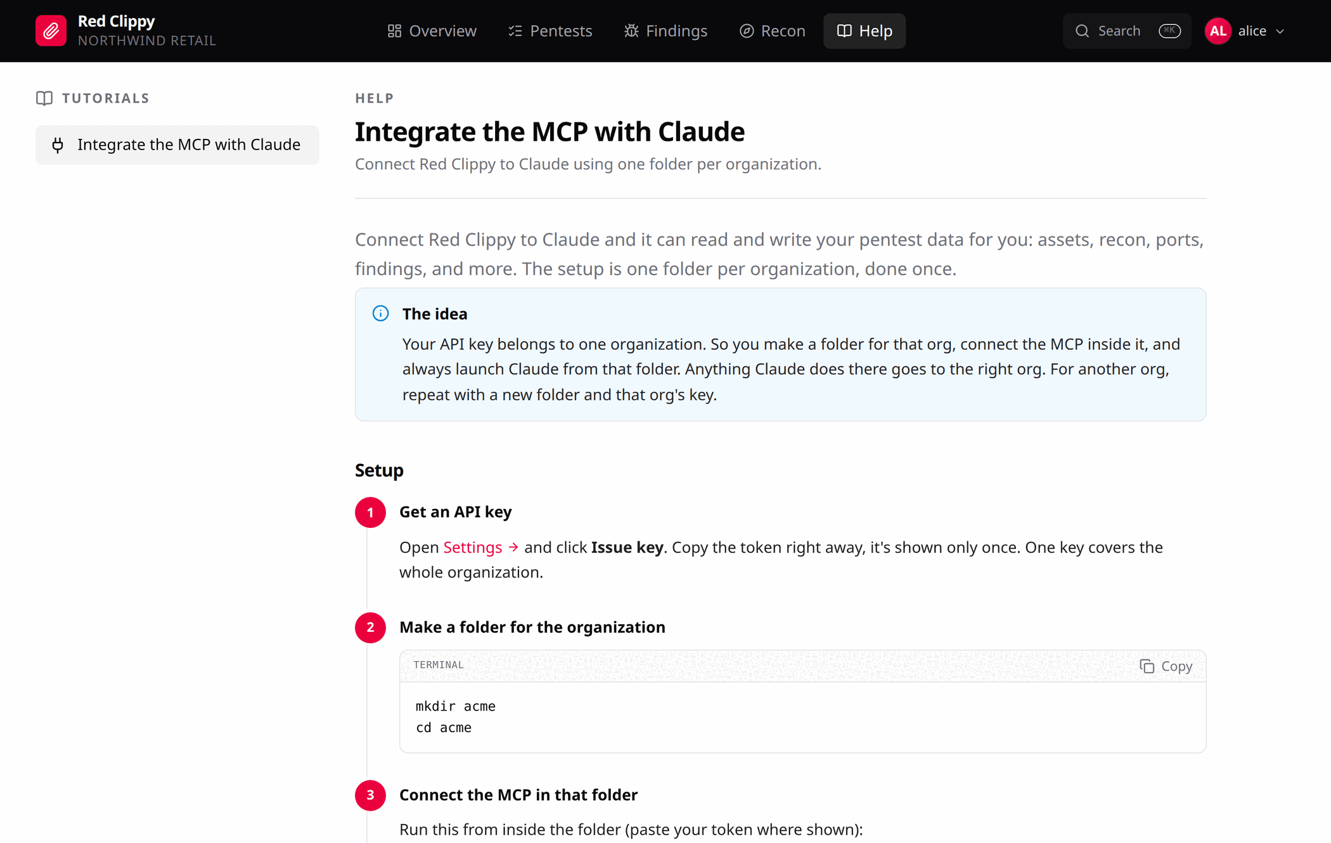Viewport: 1331px width, 843px height.
Task: Click the NORTHWIND RETAIL organization label
Action: (147, 41)
